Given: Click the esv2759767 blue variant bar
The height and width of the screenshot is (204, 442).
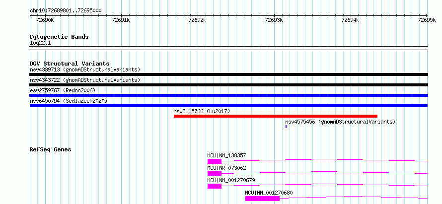Looking at the screenshot, I should click(x=228, y=95).
